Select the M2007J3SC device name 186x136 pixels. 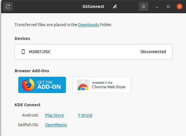click(40, 52)
